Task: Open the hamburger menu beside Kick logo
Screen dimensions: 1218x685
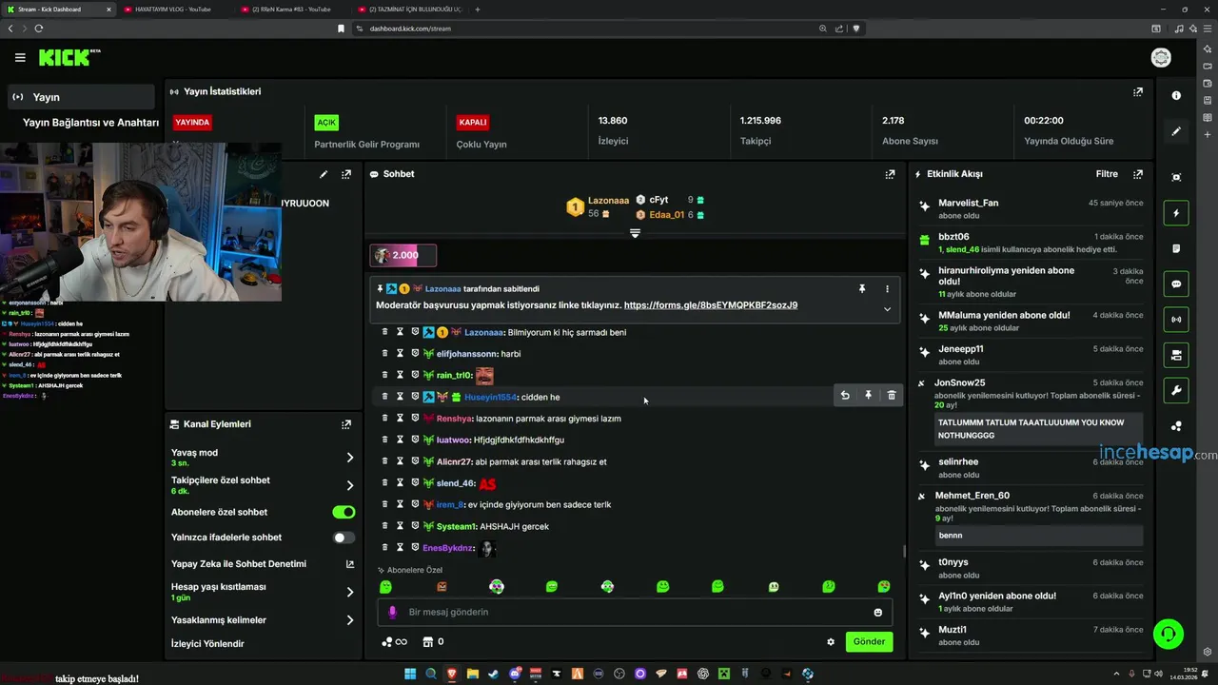Action: pyautogui.click(x=20, y=58)
